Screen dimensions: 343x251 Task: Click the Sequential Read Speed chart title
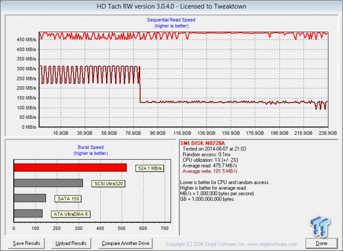click(x=171, y=20)
